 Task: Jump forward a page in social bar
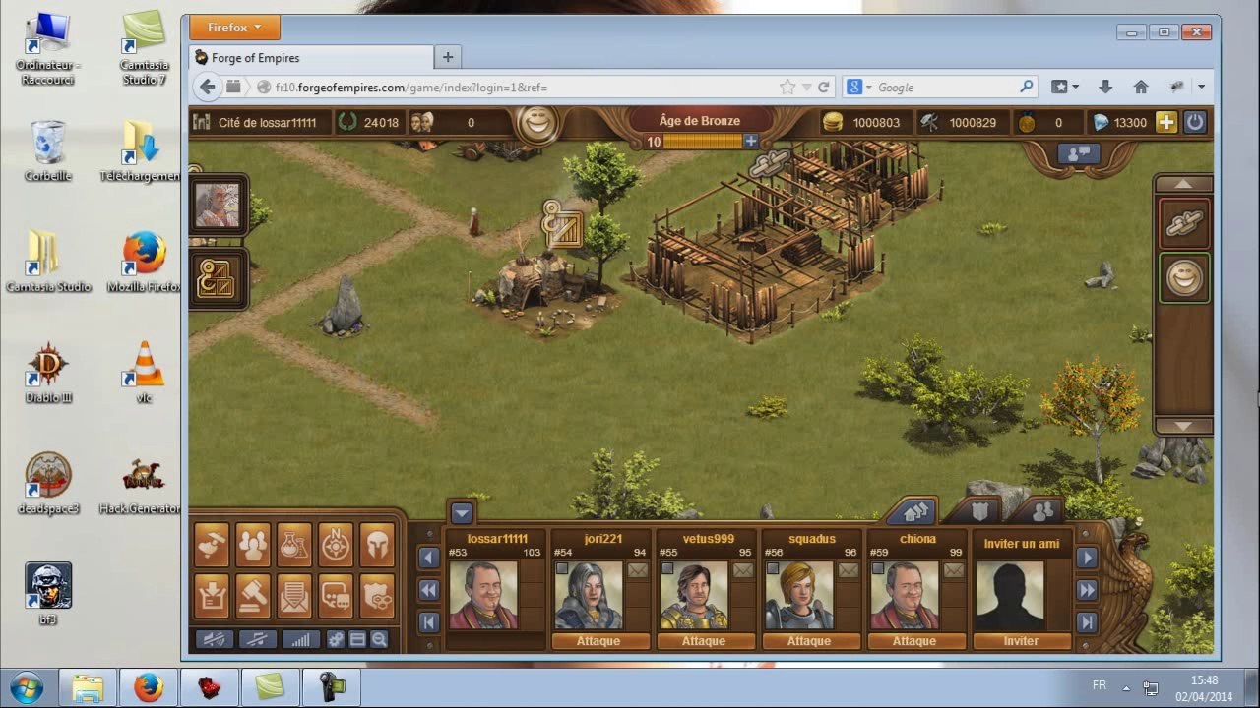pos(1087,590)
